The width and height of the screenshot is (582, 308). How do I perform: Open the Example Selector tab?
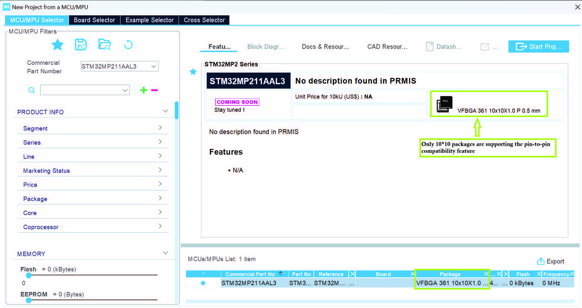pyautogui.click(x=150, y=20)
